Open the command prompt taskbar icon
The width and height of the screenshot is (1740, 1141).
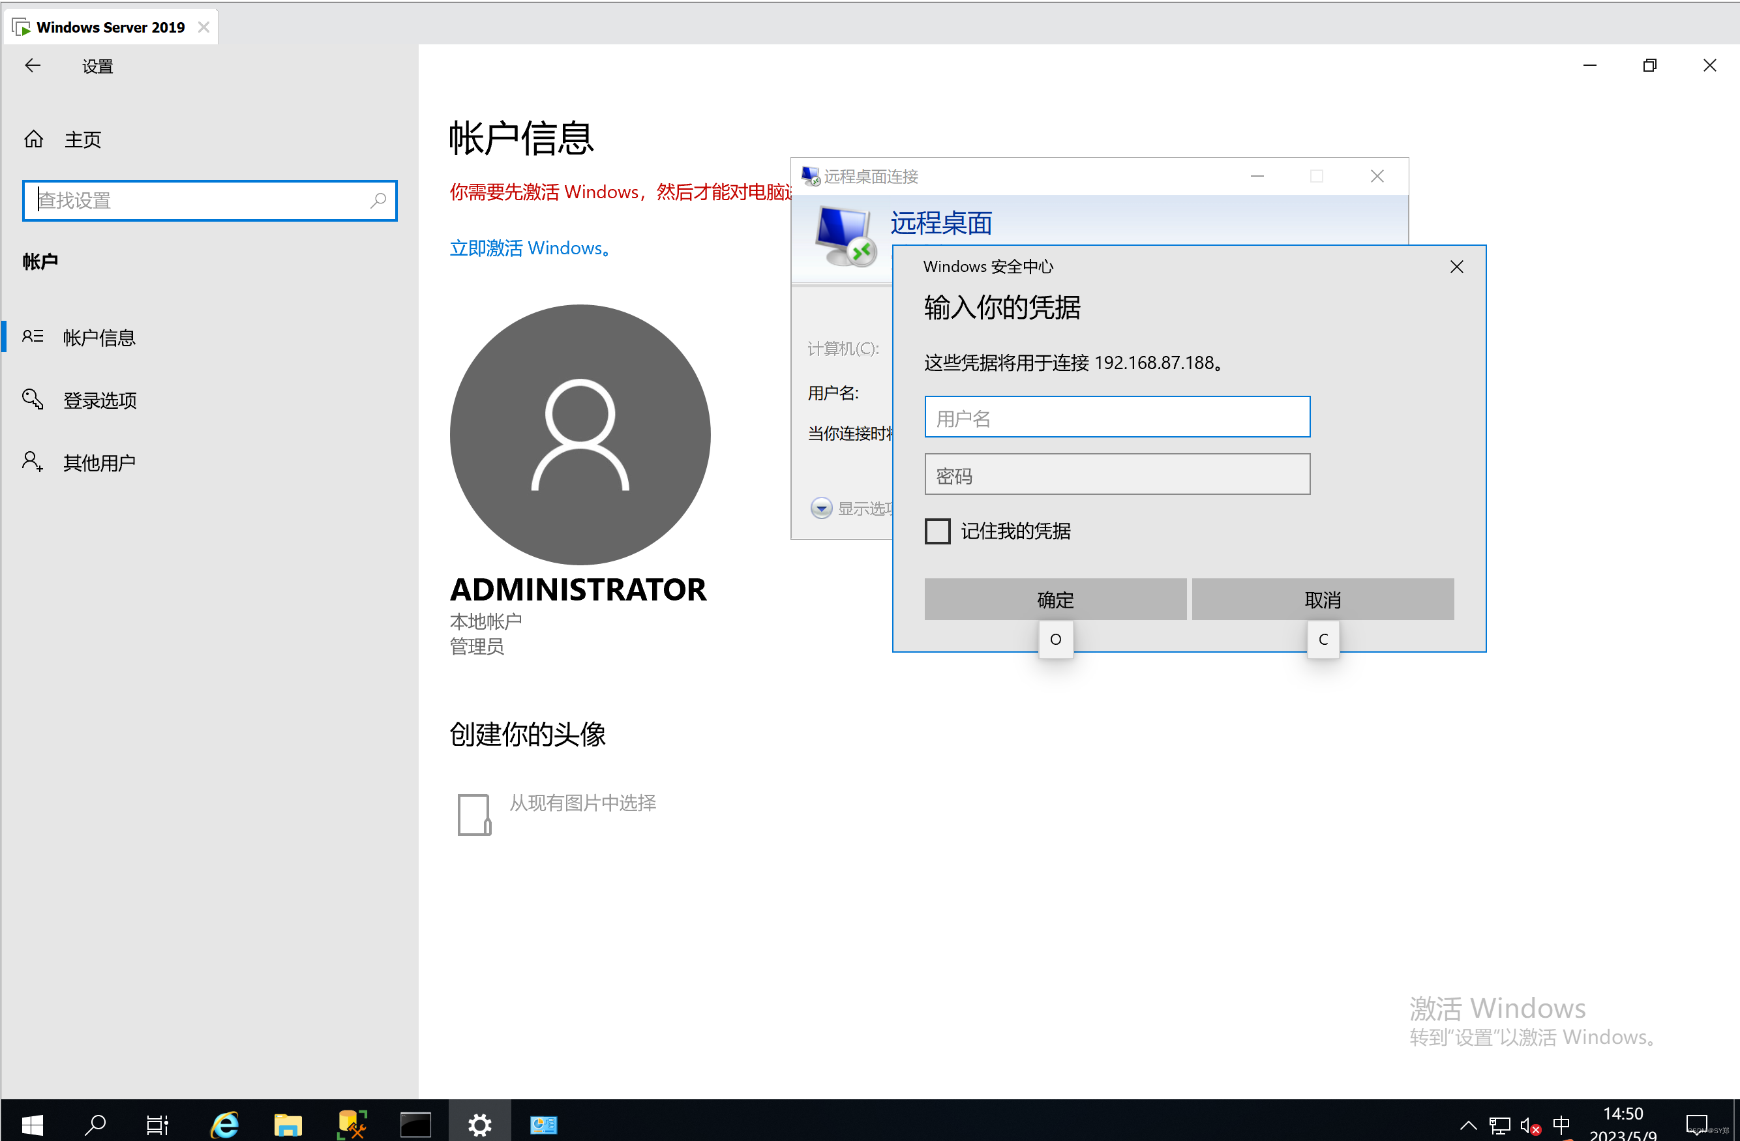click(x=415, y=1123)
